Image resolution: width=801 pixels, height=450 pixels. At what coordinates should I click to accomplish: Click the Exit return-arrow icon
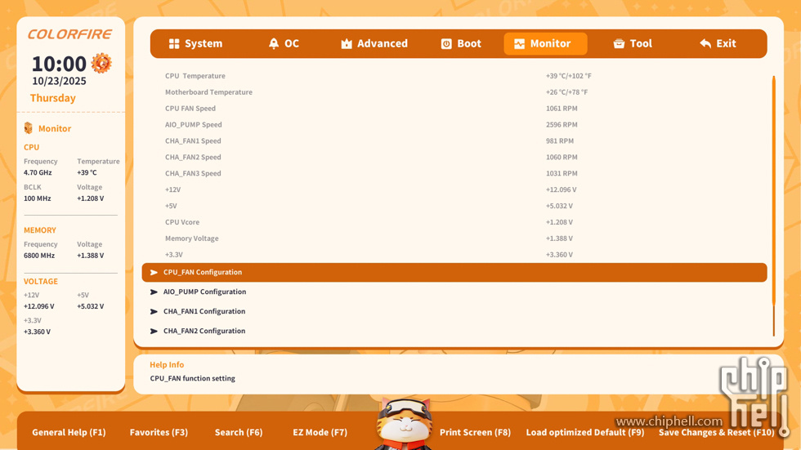coord(705,44)
